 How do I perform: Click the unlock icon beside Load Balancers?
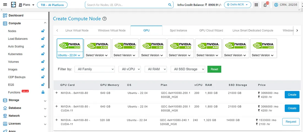43,38
